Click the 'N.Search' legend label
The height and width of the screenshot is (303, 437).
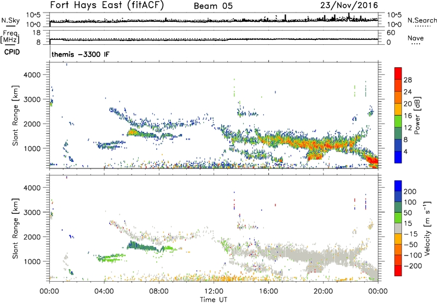(422, 20)
